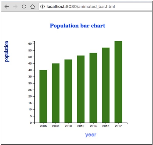Select the 2016 population bar

tap(106, 85)
